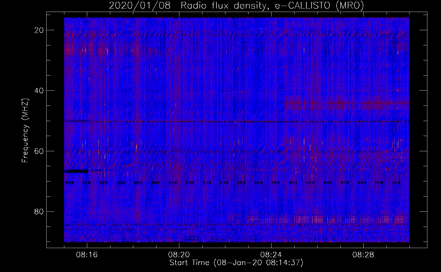
Task: Click the '08:24' time tick label
Action: tap(271, 255)
